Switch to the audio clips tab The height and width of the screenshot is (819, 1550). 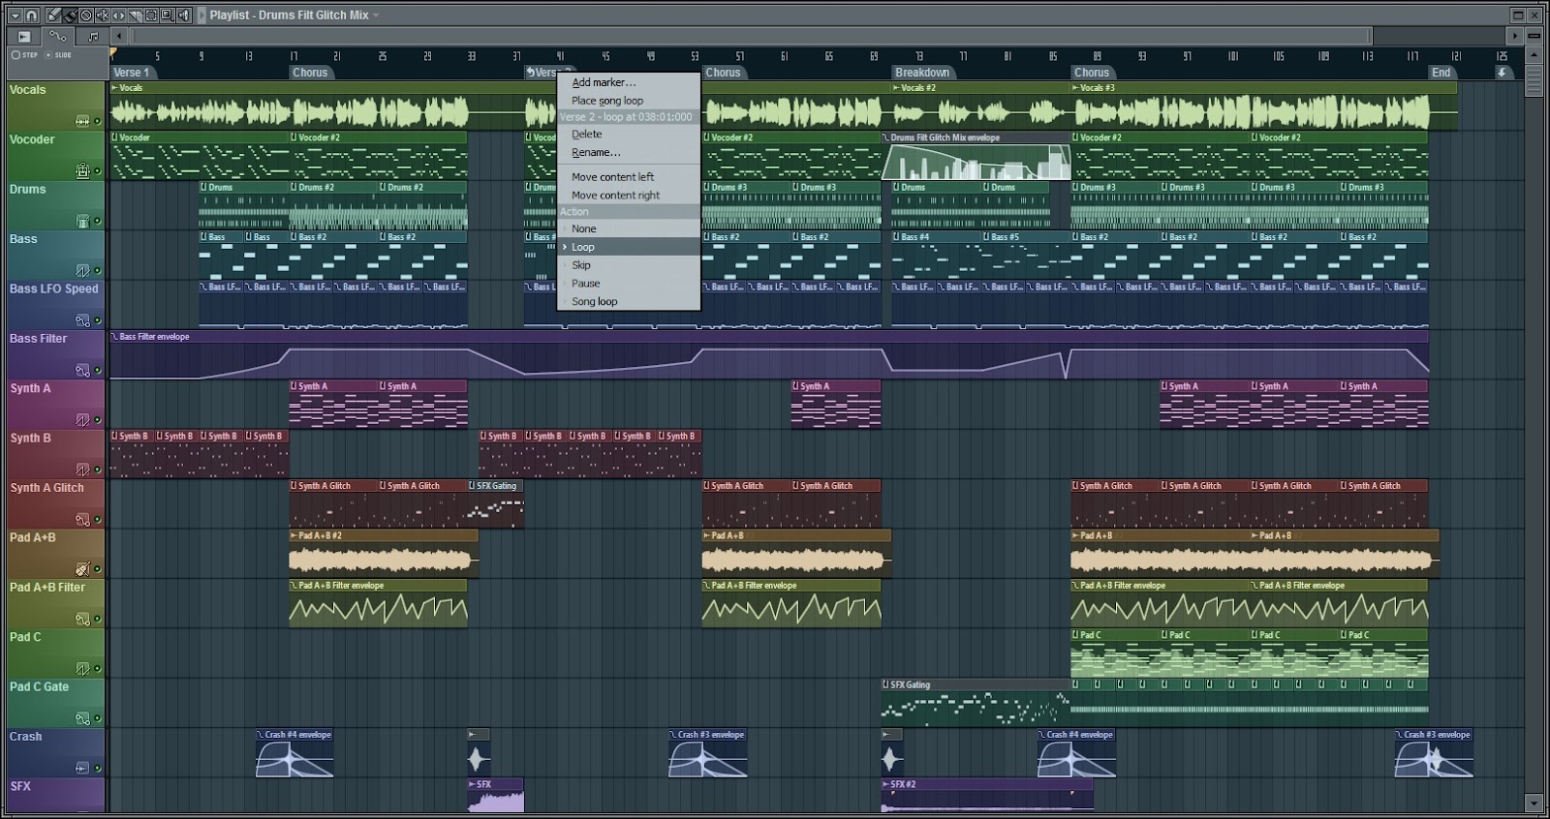click(24, 37)
